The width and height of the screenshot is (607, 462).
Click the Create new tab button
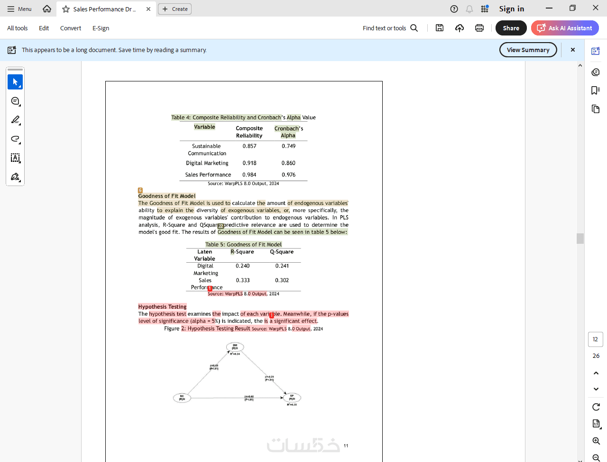tap(175, 9)
